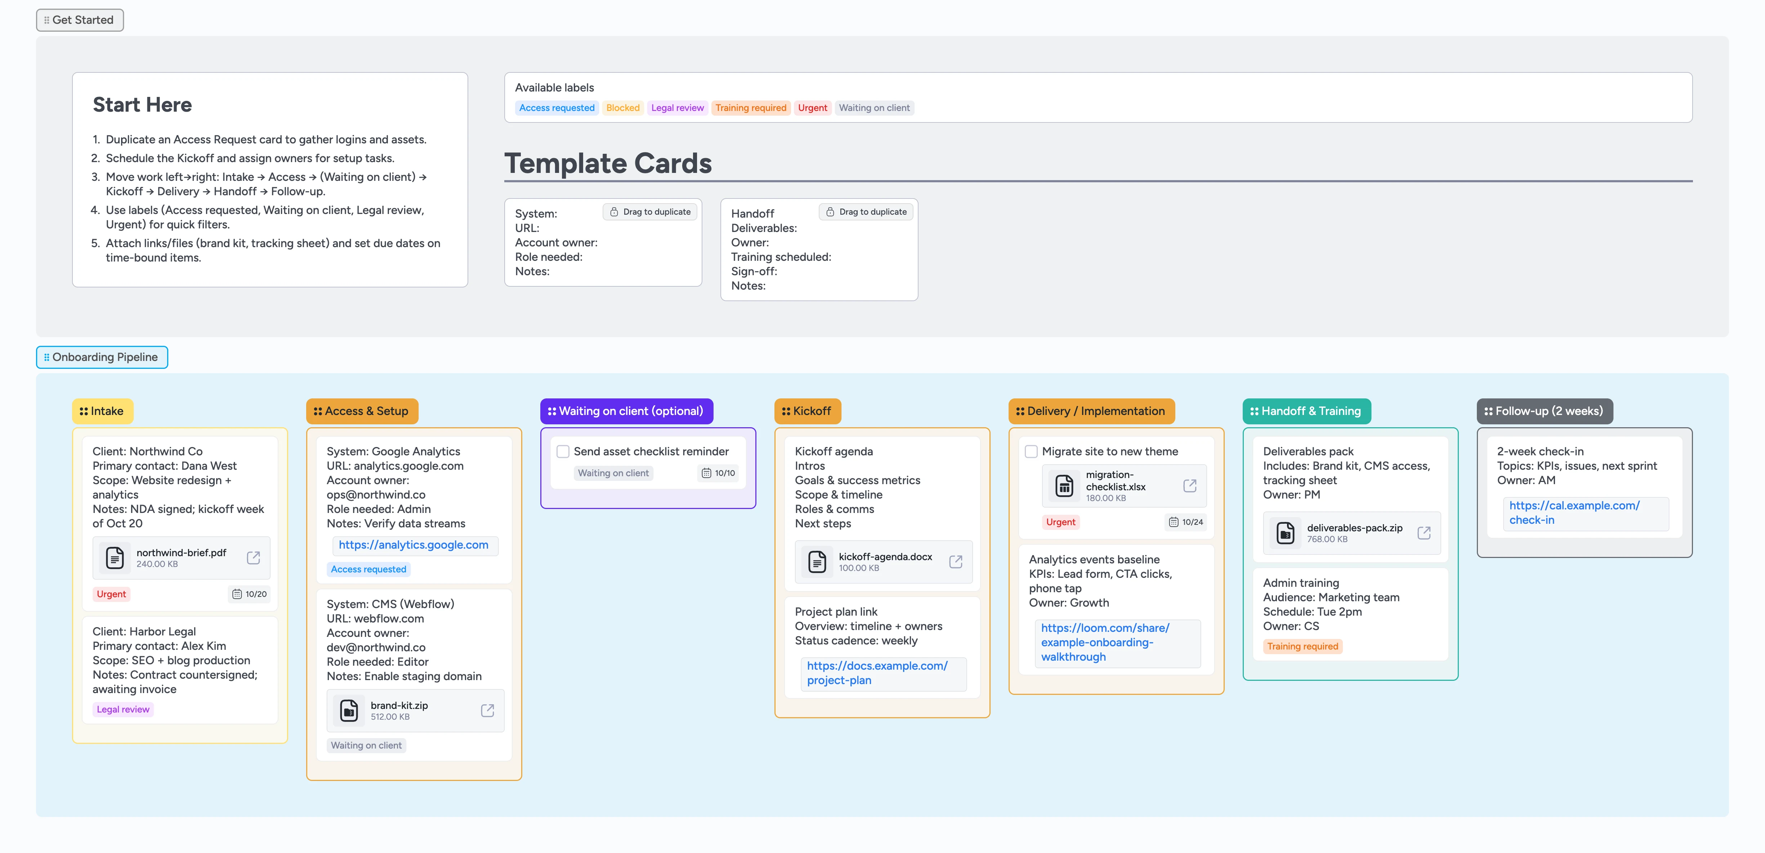The height and width of the screenshot is (853, 1765).
Task: Open kickoff-agenda.docx via its external link icon
Action: (x=955, y=561)
